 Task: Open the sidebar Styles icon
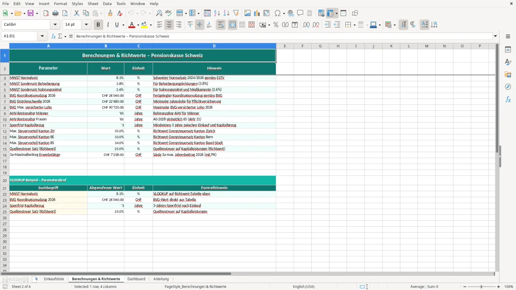click(508, 62)
